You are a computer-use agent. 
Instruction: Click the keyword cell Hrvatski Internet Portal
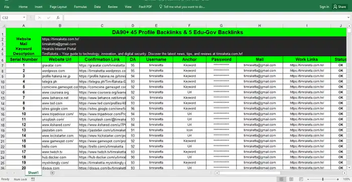pos(59,49)
